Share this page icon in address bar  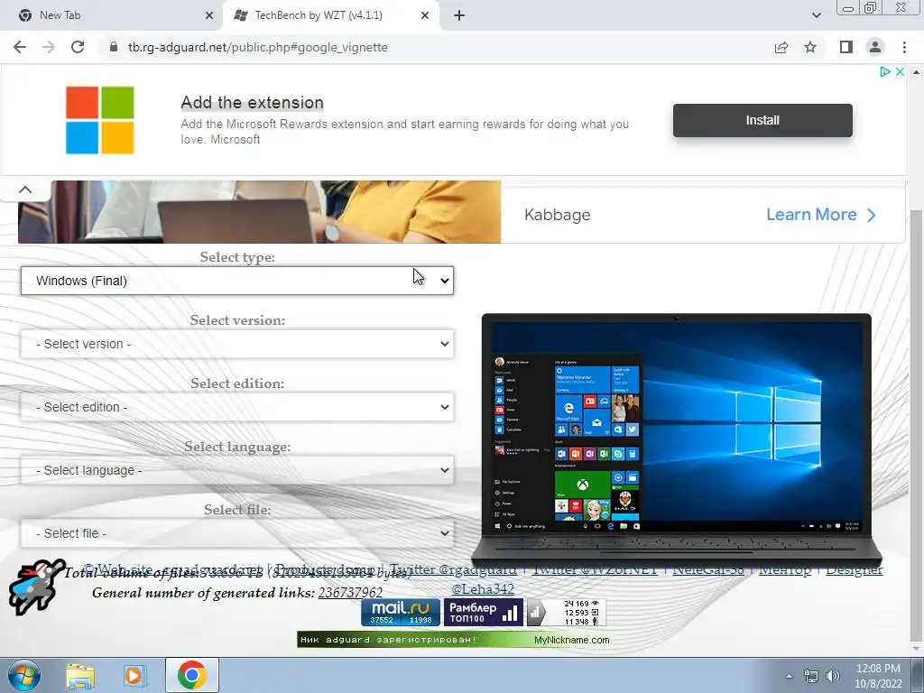tap(781, 47)
